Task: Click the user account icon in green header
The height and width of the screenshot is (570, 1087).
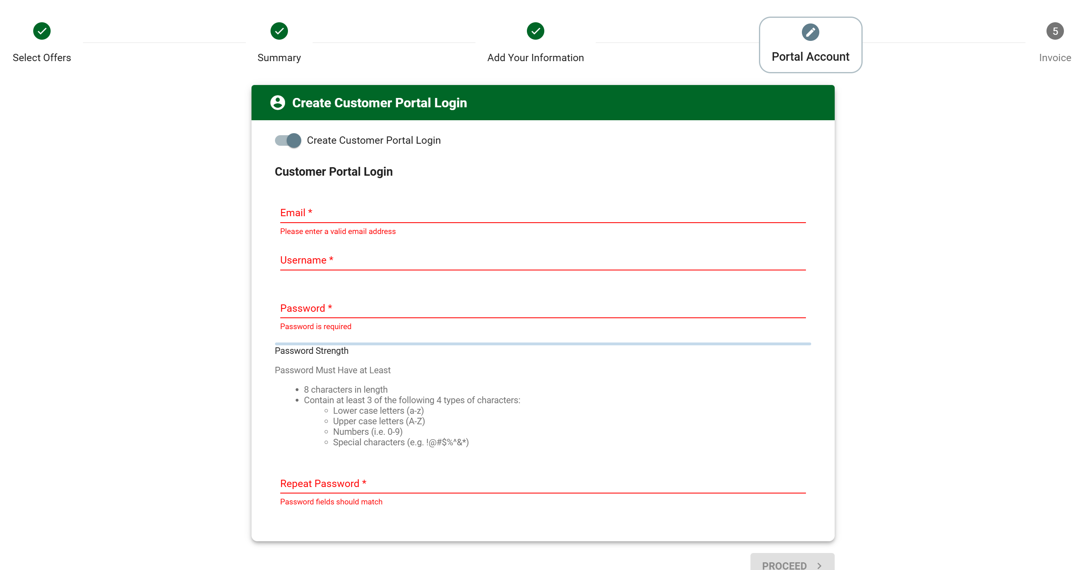Action: [278, 102]
